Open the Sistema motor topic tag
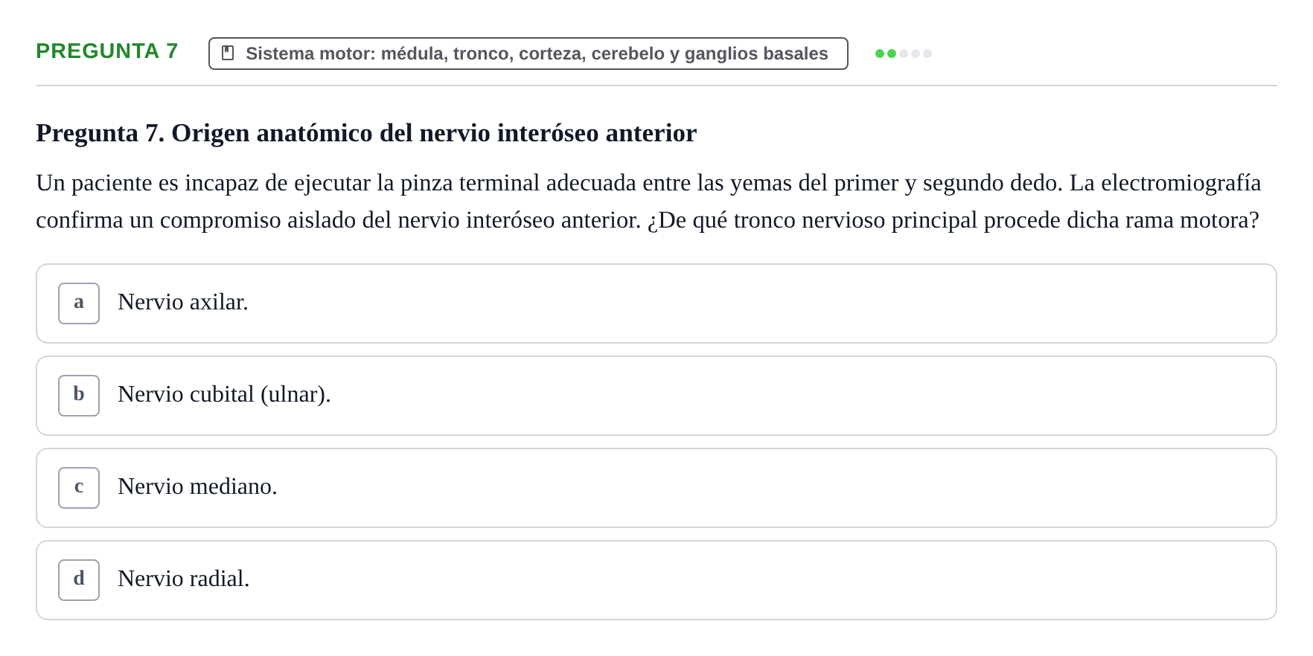Screen dimensions: 1313x656 click(528, 54)
